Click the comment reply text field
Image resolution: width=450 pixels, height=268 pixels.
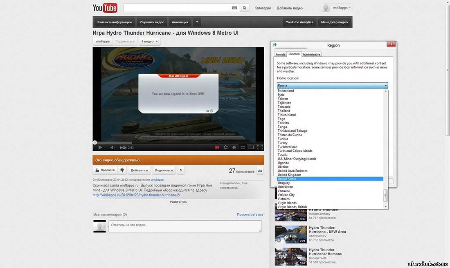coord(185,226)
